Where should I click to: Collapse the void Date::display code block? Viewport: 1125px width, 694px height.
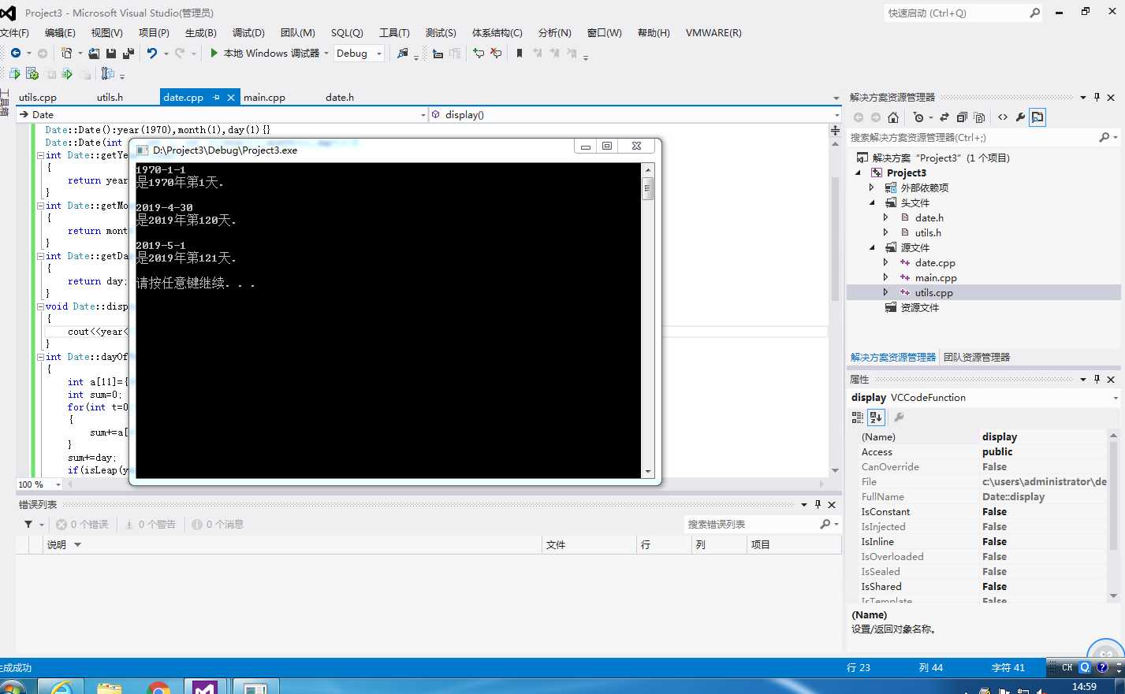(x=40, y=306)
